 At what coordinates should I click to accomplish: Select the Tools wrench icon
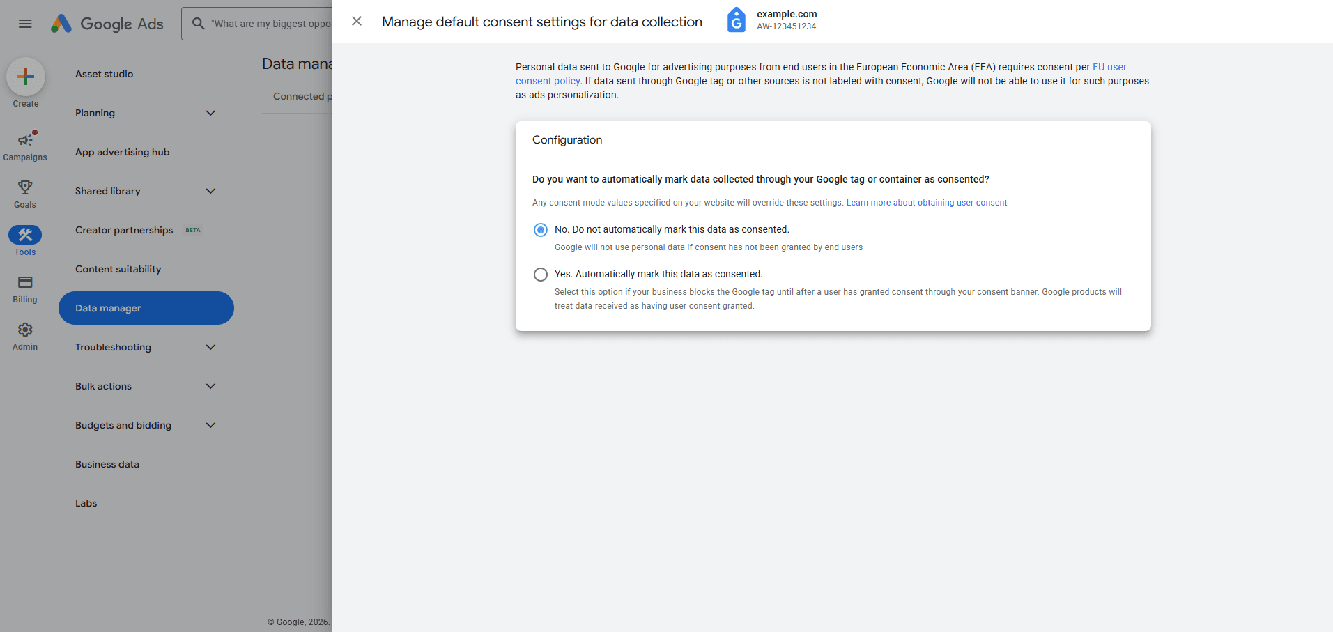25,235
